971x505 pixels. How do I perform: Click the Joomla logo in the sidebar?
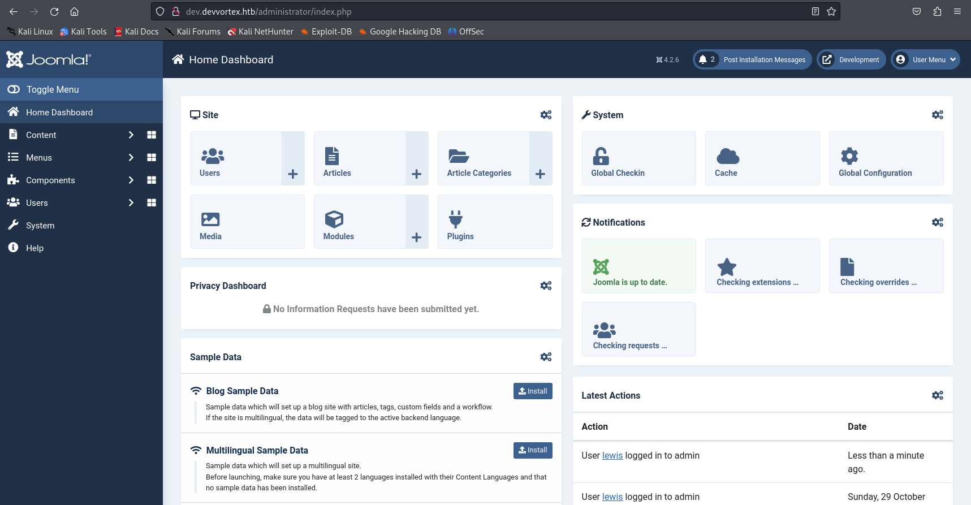tap(49, 59)
